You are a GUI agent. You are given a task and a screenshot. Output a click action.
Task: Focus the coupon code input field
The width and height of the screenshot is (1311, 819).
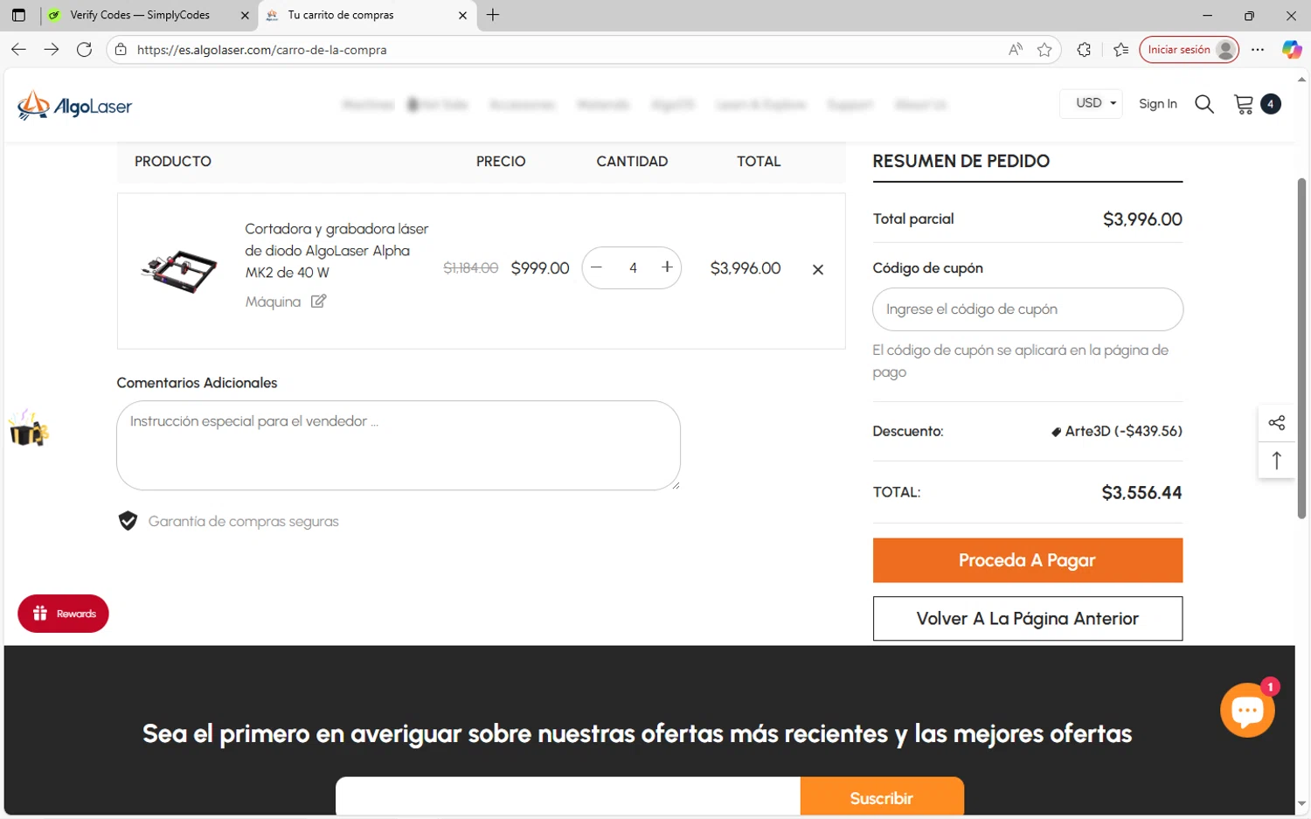click(x=1028, y=309)
